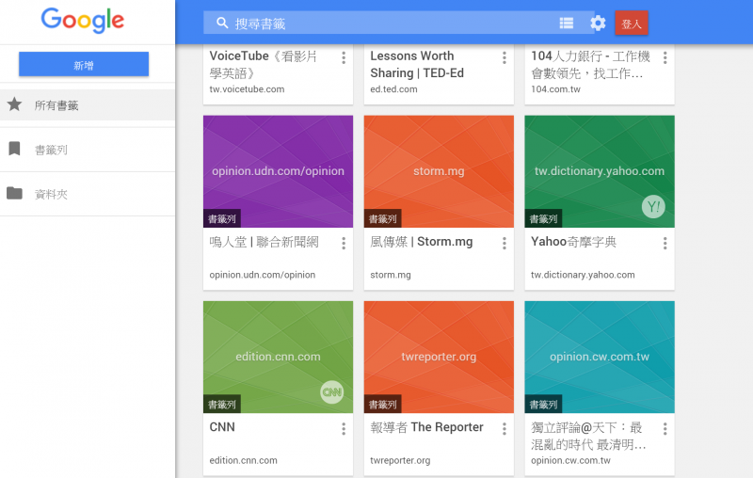753x478 pixels.
Task: Open more options for 鳴人堂 bookmark
Action: point(344,244)
